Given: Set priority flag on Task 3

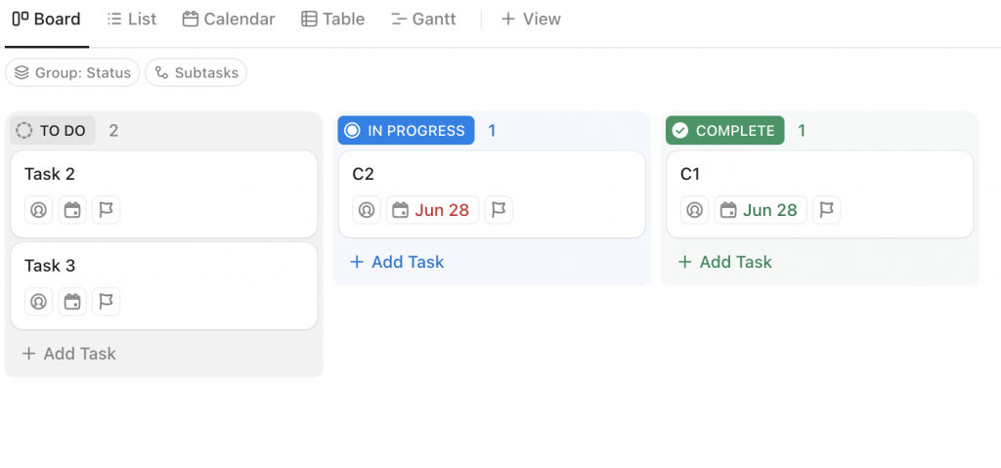Looking at the screenshot, I should (107, 302).
